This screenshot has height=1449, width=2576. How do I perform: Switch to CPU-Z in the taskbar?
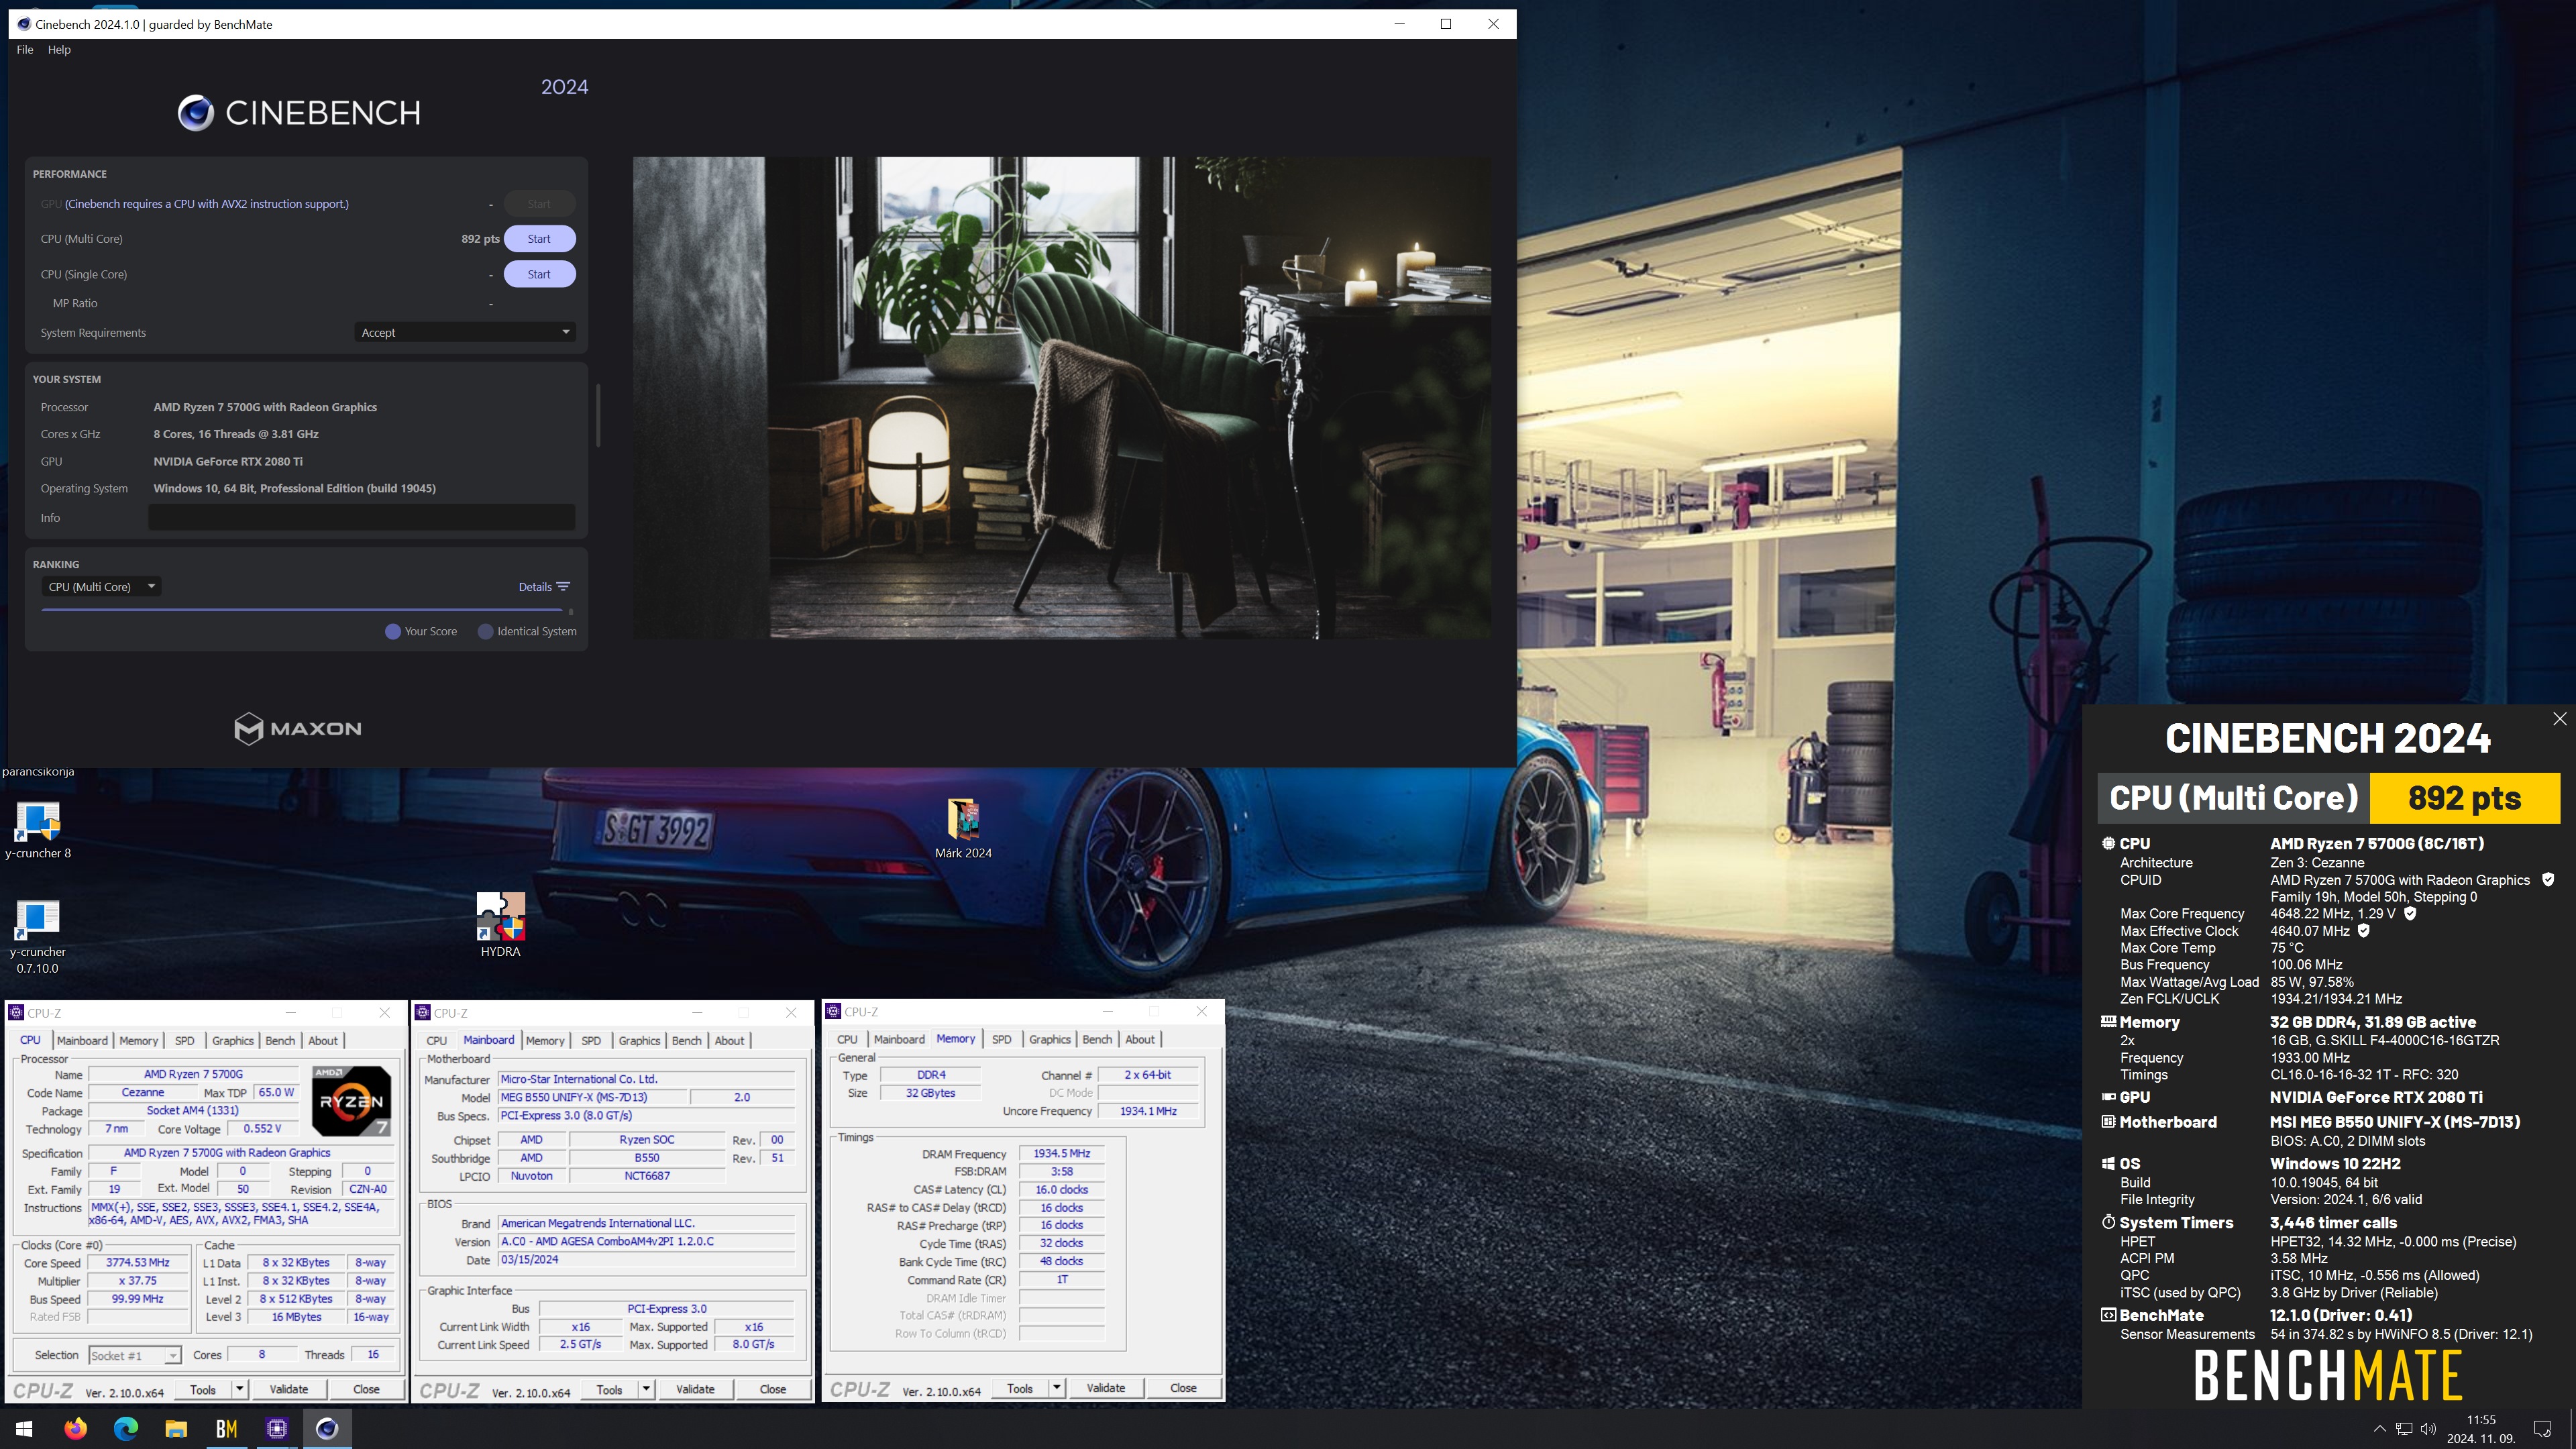click(277, 1428)
